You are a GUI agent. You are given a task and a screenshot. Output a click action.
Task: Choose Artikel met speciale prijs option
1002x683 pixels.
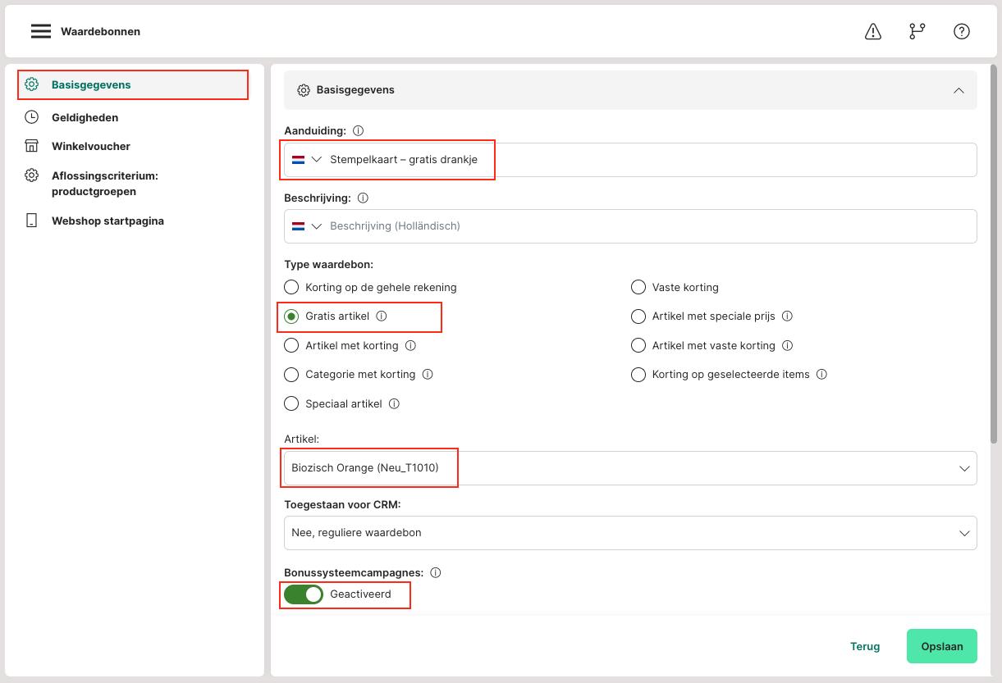pyautogui.click(x=638, y=316)
